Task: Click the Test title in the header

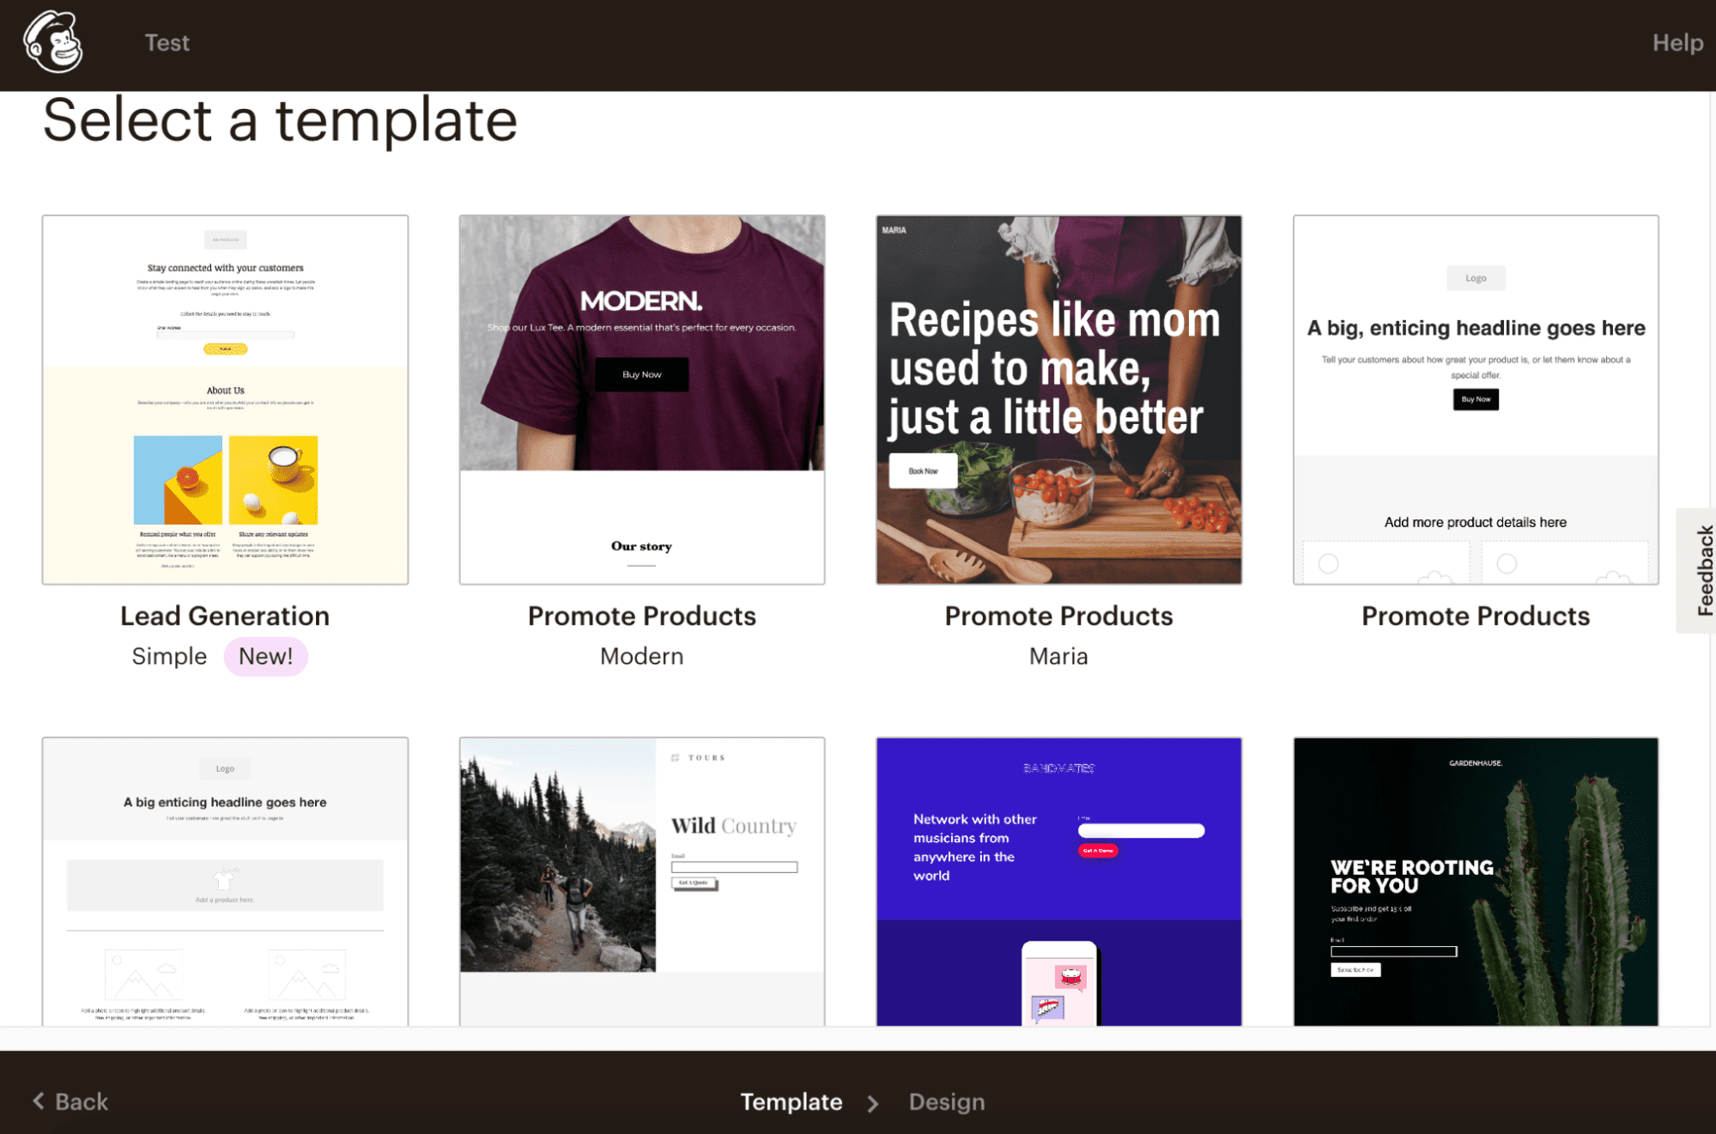Action: click(167, 42)
